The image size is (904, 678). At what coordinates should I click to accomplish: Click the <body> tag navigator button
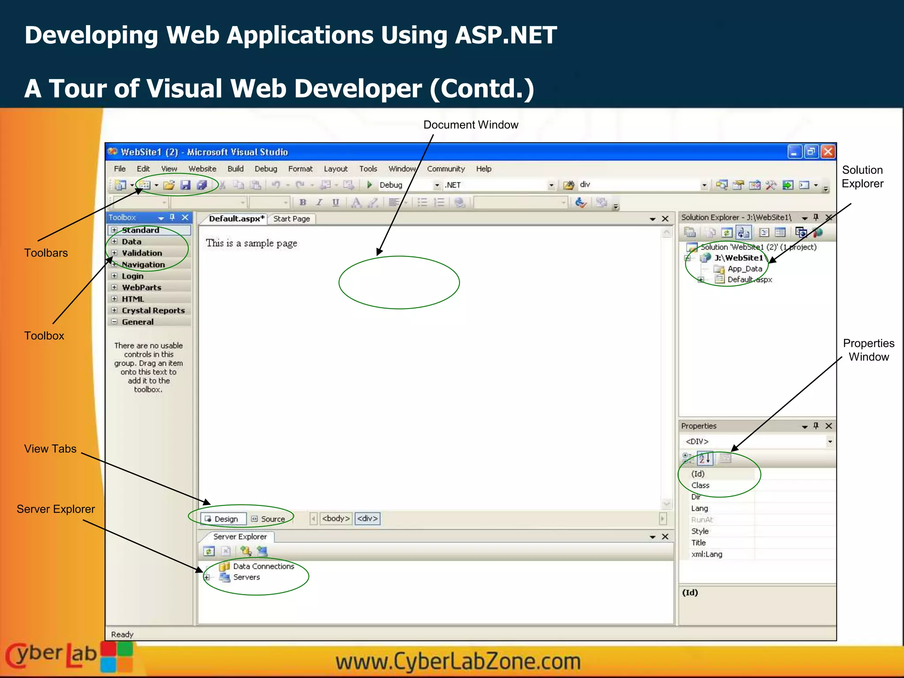point(336,519)
